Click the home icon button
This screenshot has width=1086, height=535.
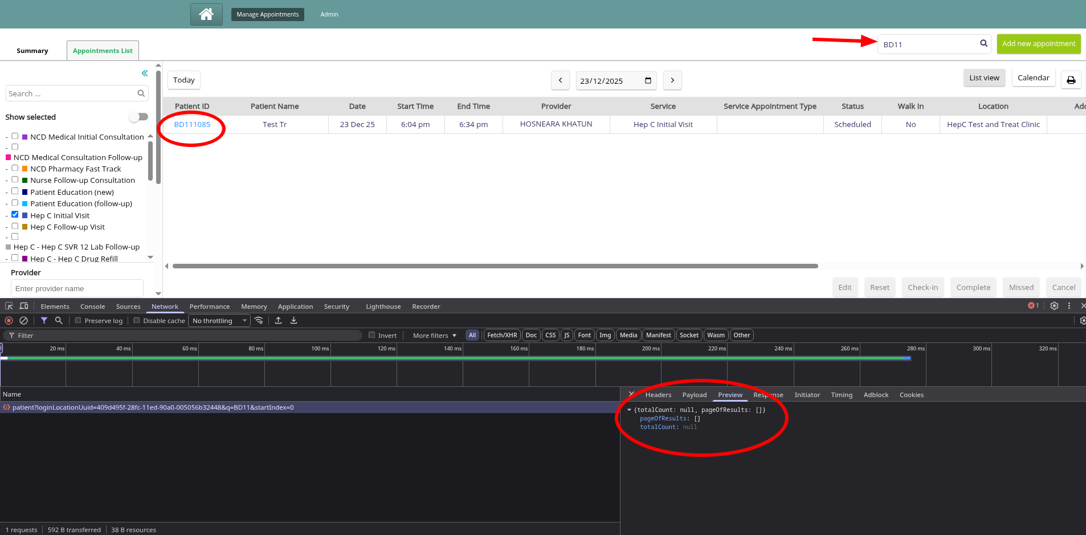(x=206, y=14)
